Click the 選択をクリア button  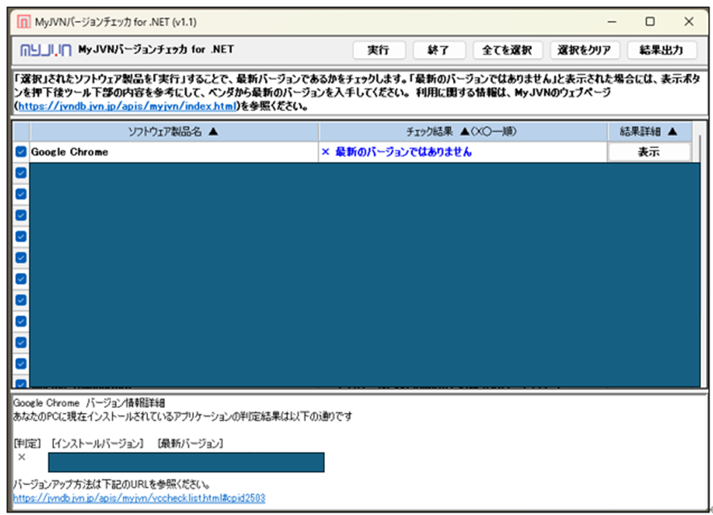click(x=585, y=50)
